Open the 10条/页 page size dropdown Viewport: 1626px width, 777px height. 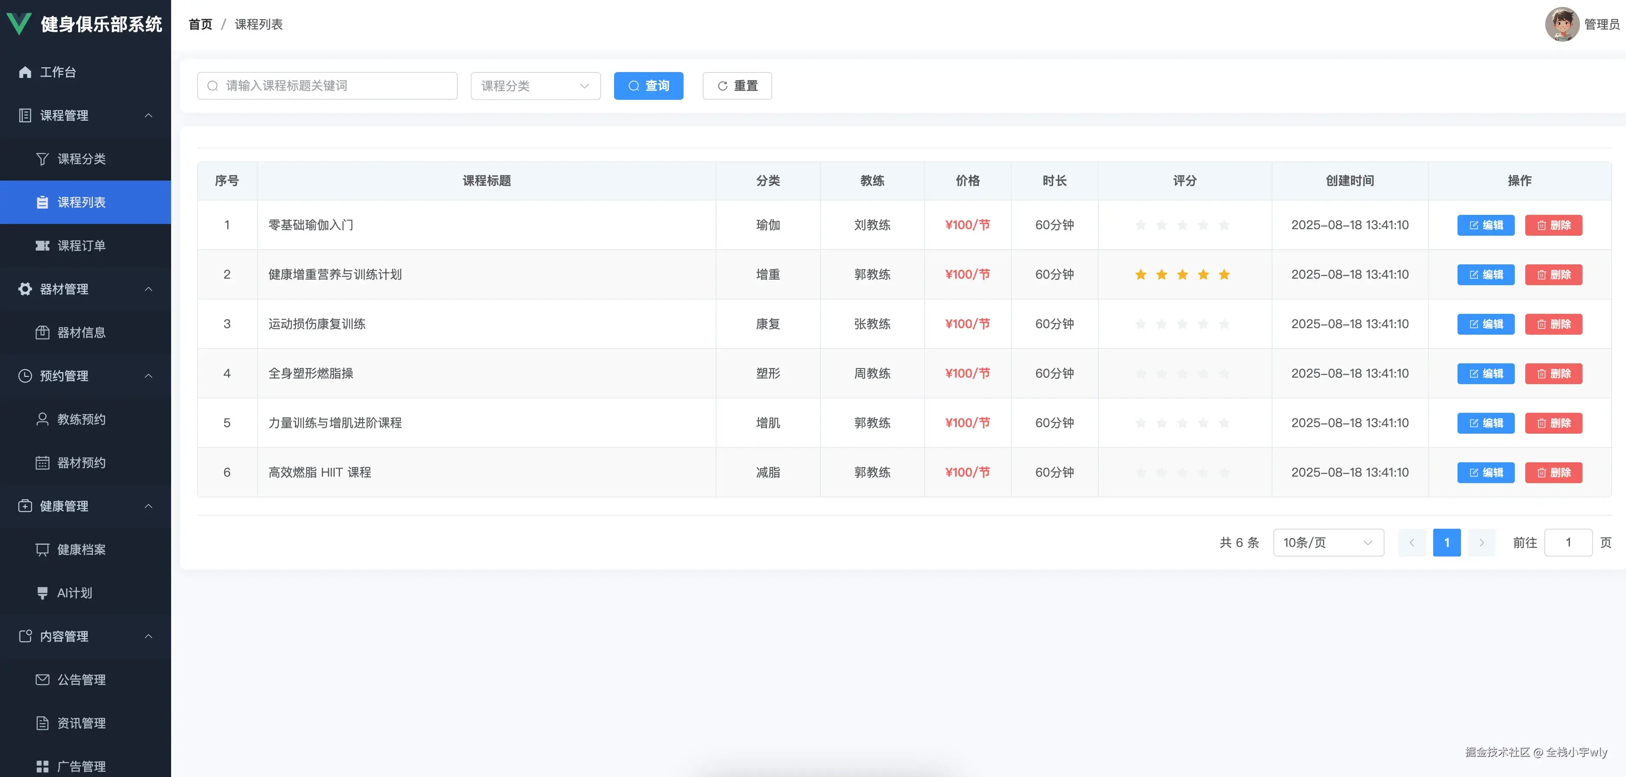pos(1328,543)
